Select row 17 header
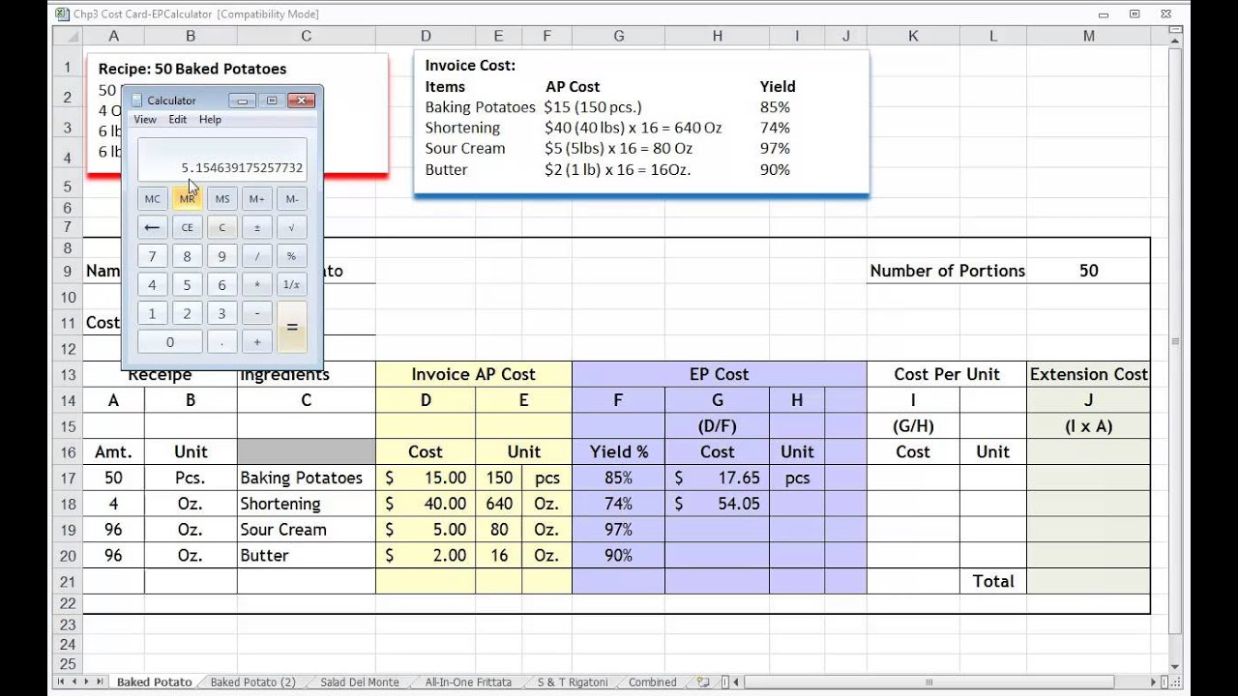The image size is (1238, 696). tap(68, 478)
